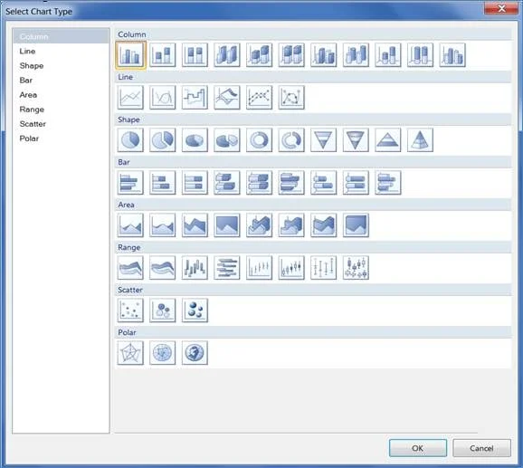
Task: Choose the Radar chart icon
Action: pos(130,353)
